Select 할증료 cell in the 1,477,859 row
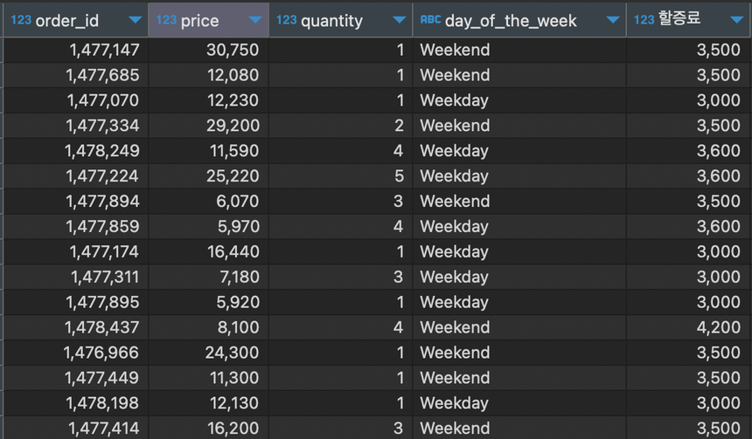 coord(689,226)
